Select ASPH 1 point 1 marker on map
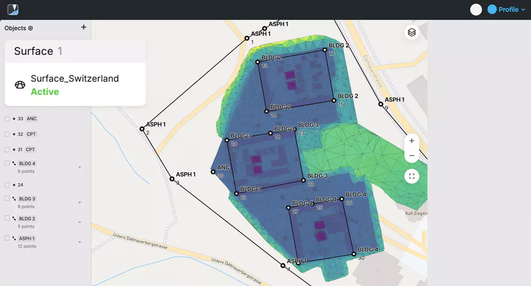Screen dimensions: 531x286 (247, 38)
